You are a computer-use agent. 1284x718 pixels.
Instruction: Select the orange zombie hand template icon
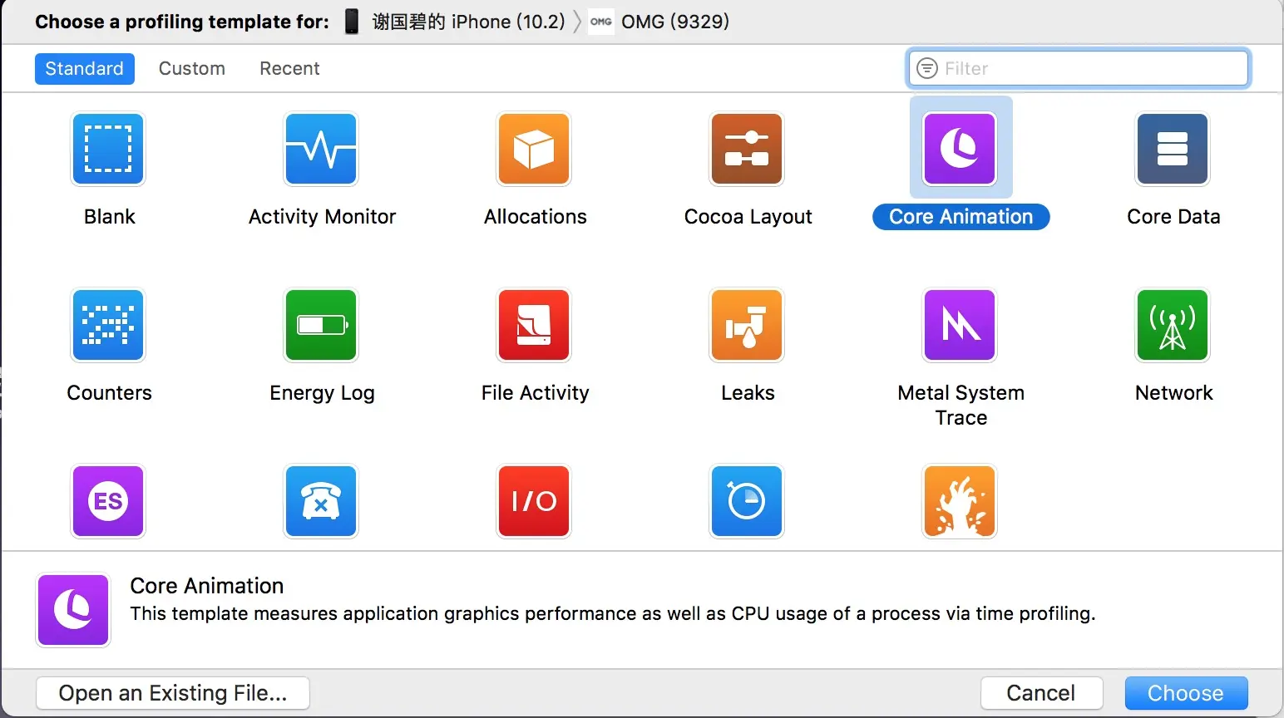(x=960, y=501)
